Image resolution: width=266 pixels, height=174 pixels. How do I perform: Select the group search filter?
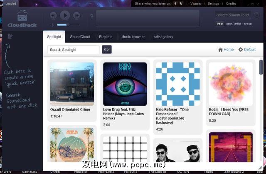pos(248,24)
